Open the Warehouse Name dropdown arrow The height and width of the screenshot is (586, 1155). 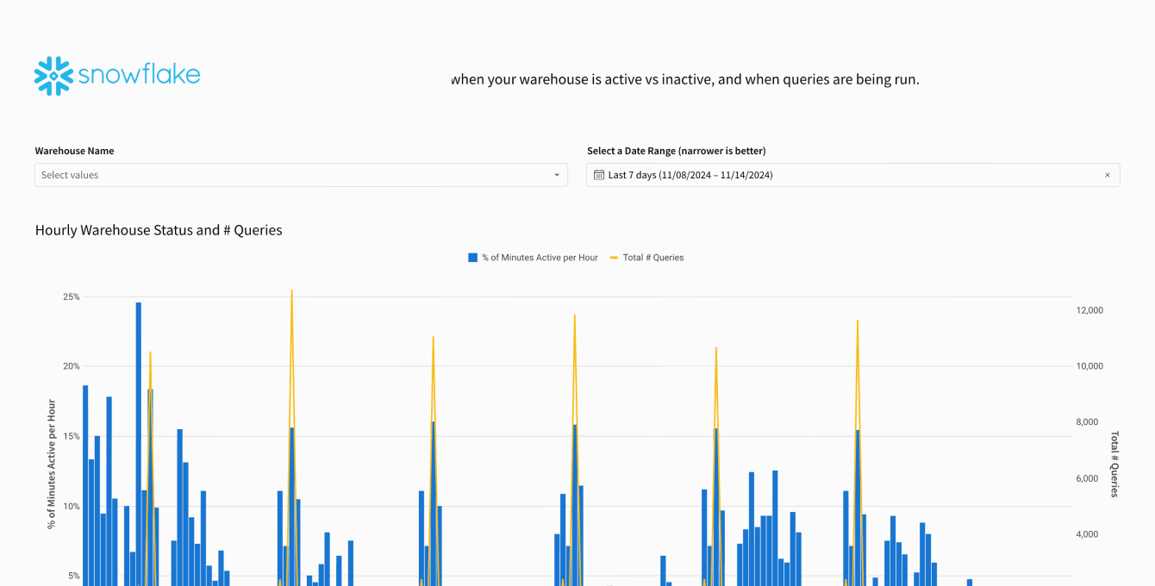pyautogui.click(x=557, y=175)
